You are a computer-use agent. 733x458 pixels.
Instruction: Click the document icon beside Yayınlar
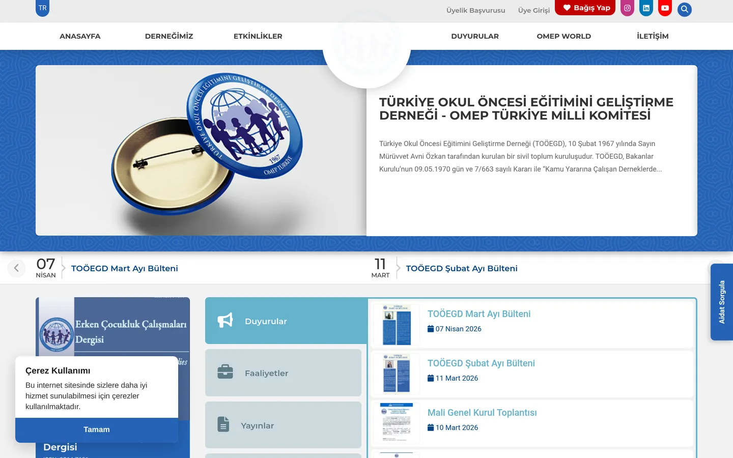pos(223,424)
